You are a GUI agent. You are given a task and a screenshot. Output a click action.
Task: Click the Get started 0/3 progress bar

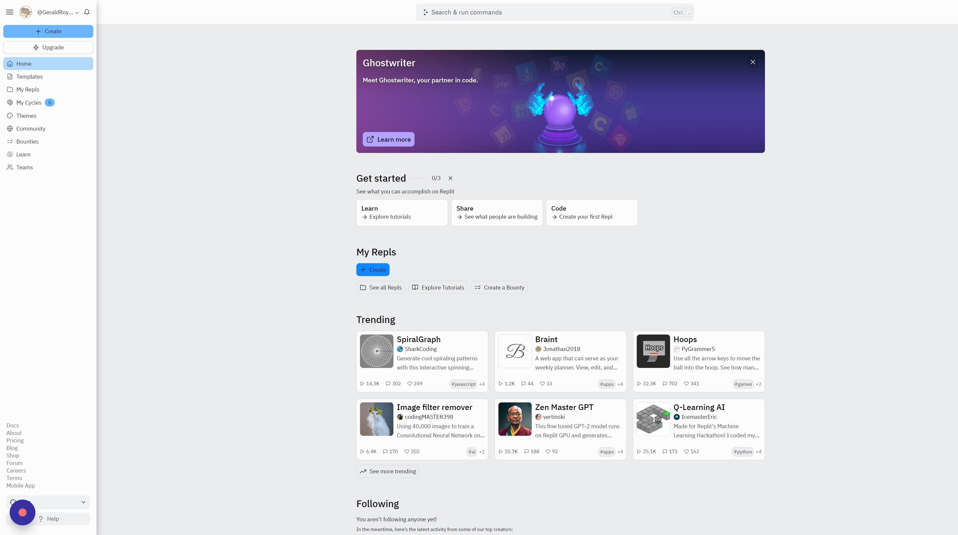tap(419, 178)
